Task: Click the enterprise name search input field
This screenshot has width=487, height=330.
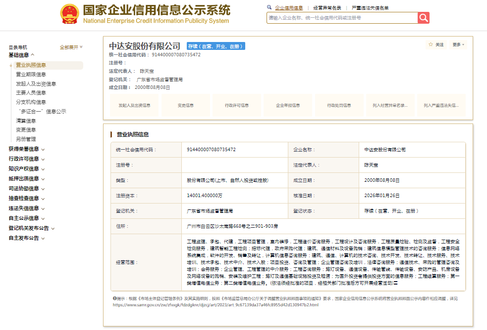Action: point(342,18)
